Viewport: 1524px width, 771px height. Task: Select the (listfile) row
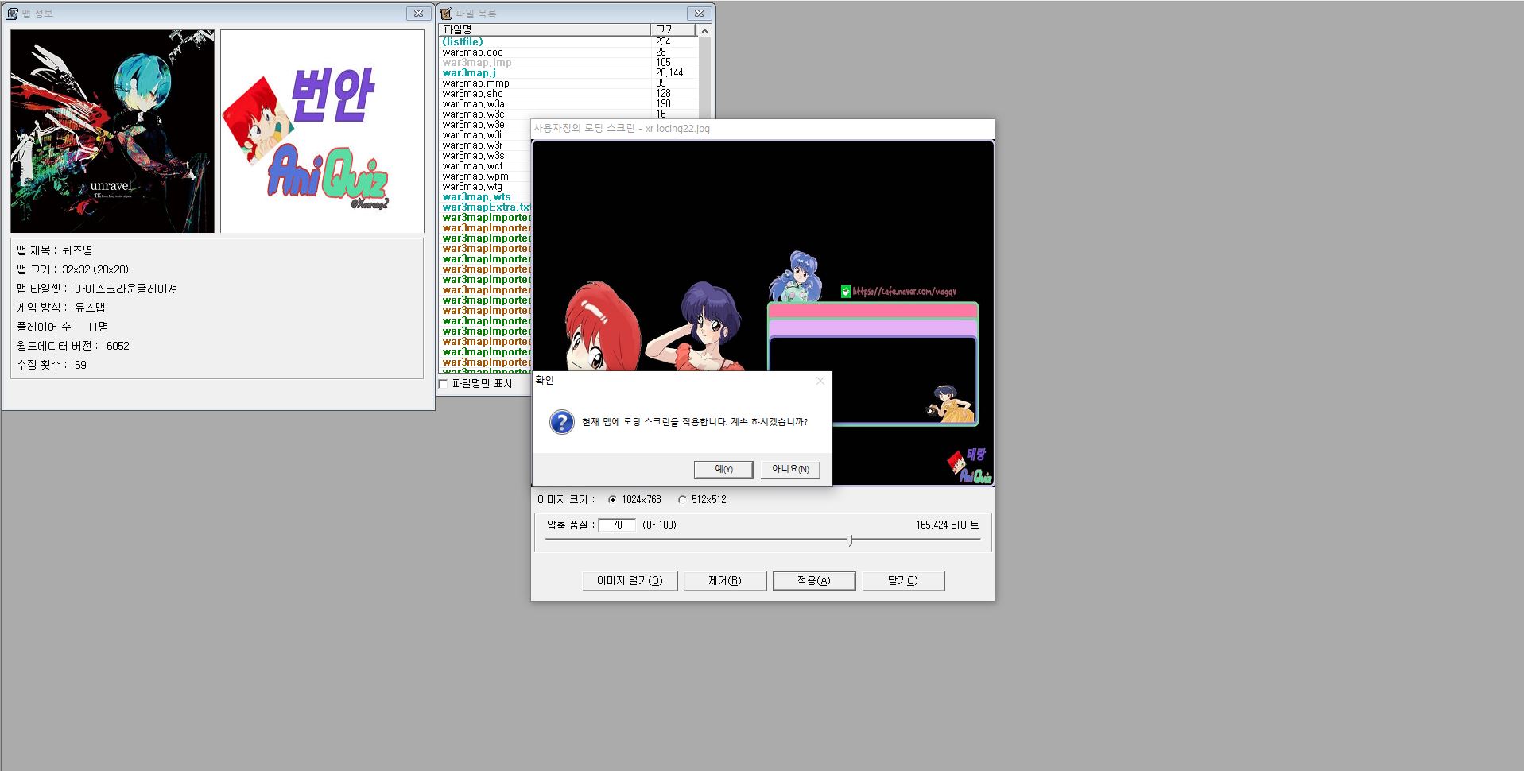(568, 41)
